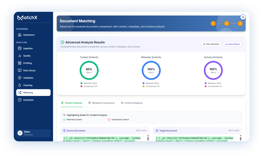Click the Target Document file icon
Viewport: 262px width, 156px height.
[157, 130]
